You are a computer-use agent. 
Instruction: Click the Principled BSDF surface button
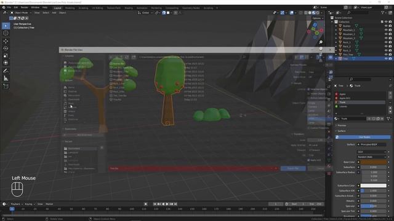tap(372, 145)
